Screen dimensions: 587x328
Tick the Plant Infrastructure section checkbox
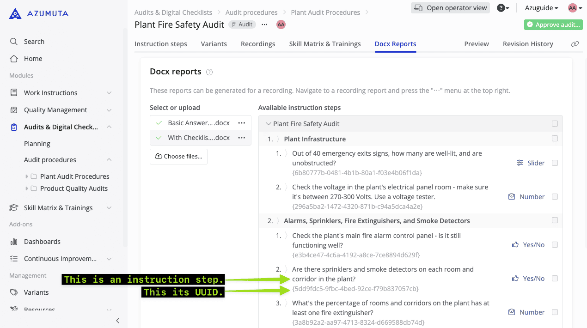point(555,139)
